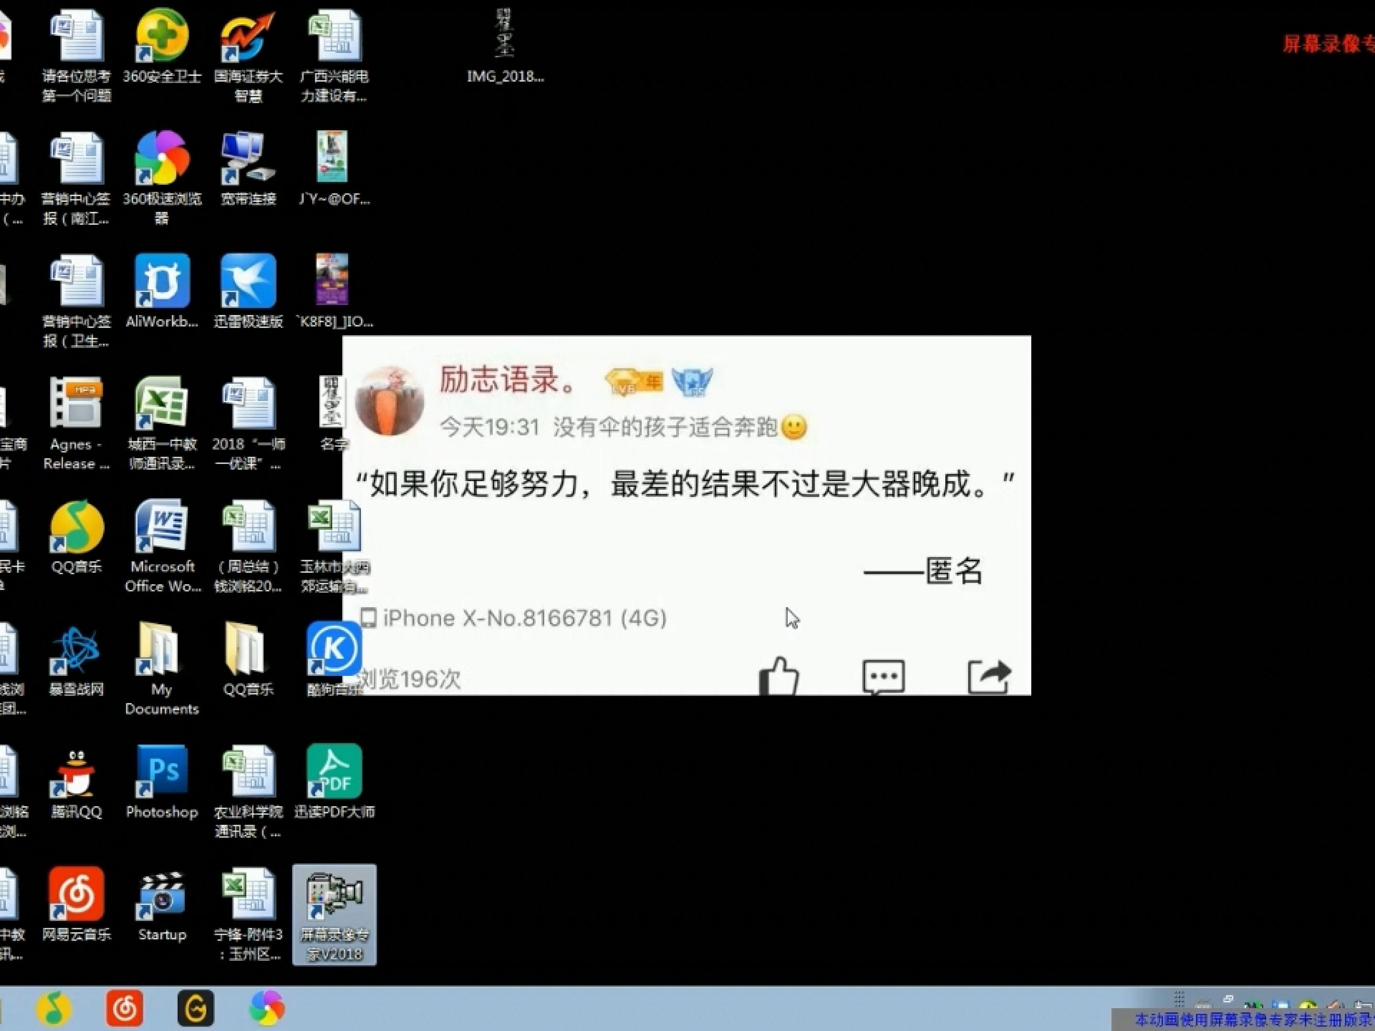This screenshot has height=1031, width=1375.
Task: Click the comment speech bubble icon
Action: (x=883, y=677)
